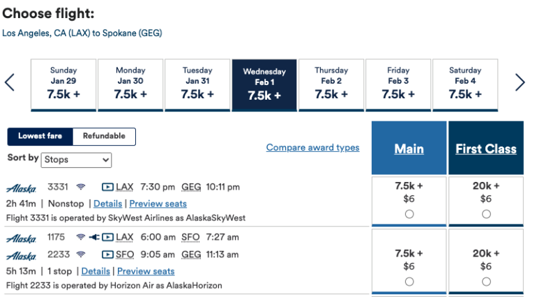The image size is (537, 297).
Task: Open Compare award types link
Action: coord(312,148)
